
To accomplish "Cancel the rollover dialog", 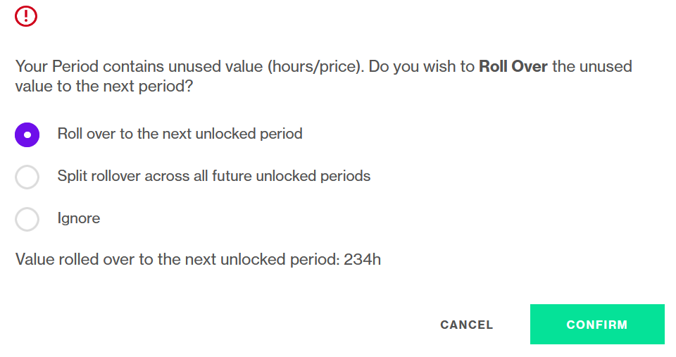I will pyautogui.click(x=466, y=325).
